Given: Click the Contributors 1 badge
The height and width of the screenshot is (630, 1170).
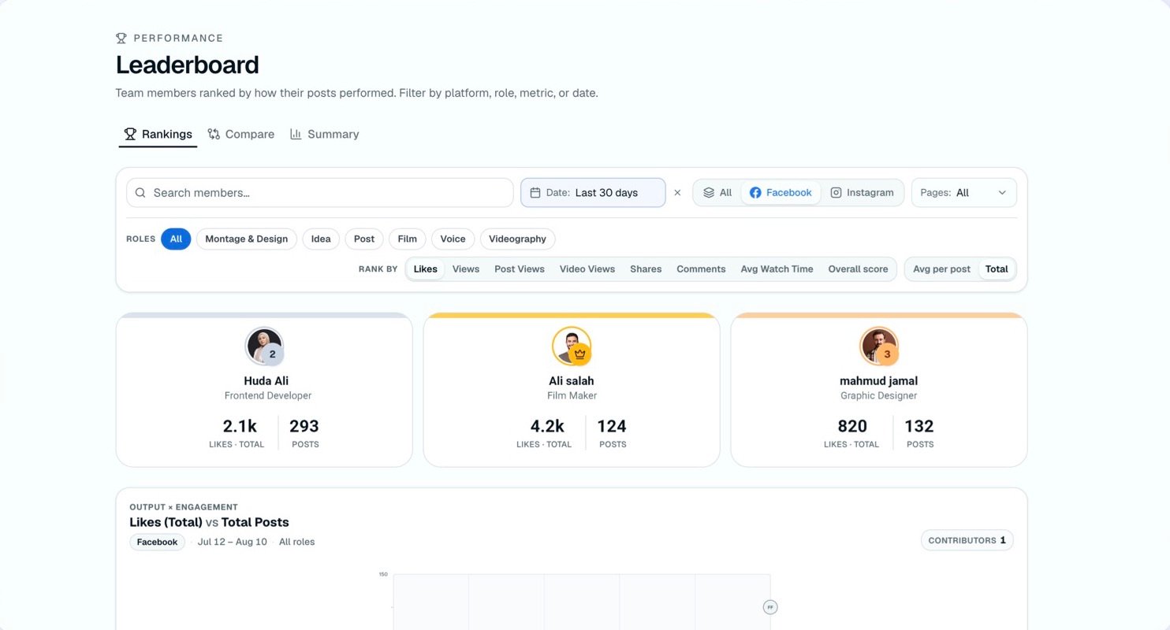Looking at the screenshot, I should pyautogui.click(x=967, y=540).
